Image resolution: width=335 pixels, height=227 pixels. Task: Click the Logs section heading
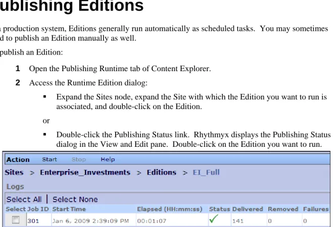(15, 187)
